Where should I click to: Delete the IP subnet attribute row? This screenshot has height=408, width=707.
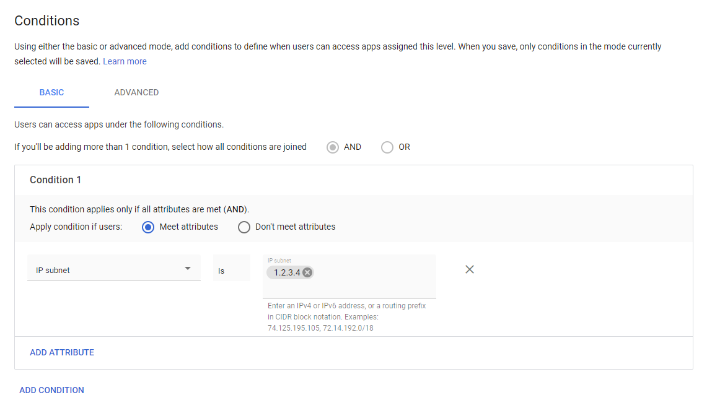point(470,269)
